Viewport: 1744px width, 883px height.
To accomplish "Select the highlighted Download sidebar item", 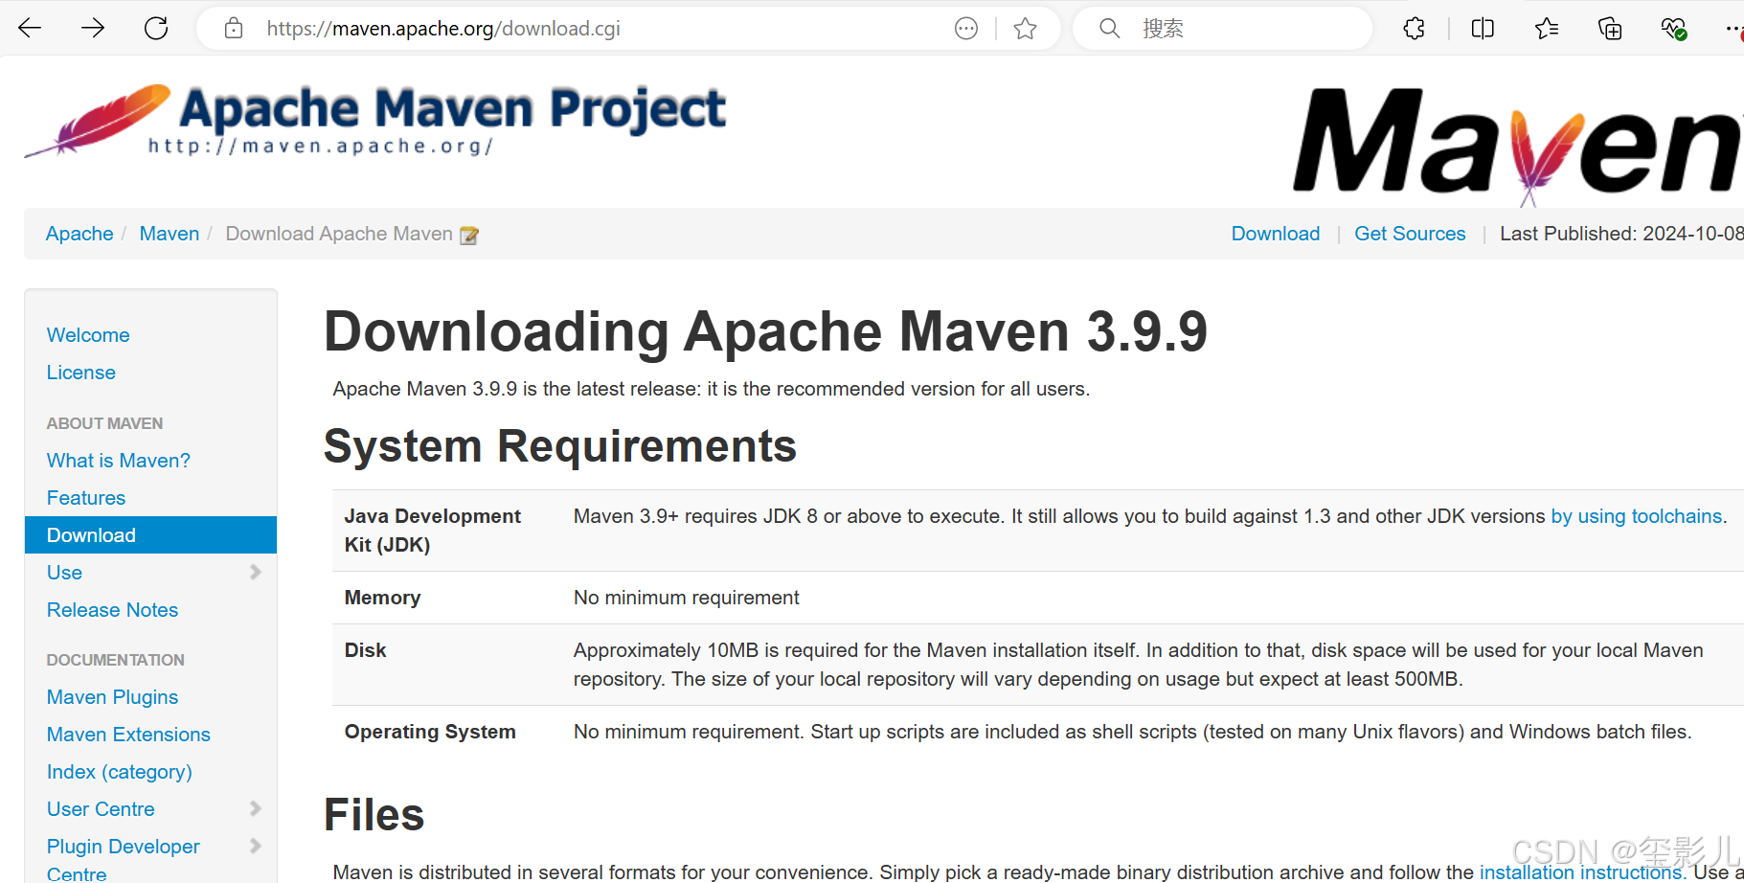I will pyautogui.click(x=150, y=535).
